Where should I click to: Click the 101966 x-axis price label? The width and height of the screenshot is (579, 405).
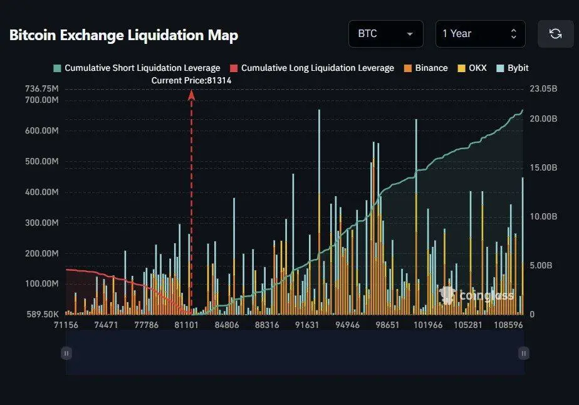pos(427,325)
